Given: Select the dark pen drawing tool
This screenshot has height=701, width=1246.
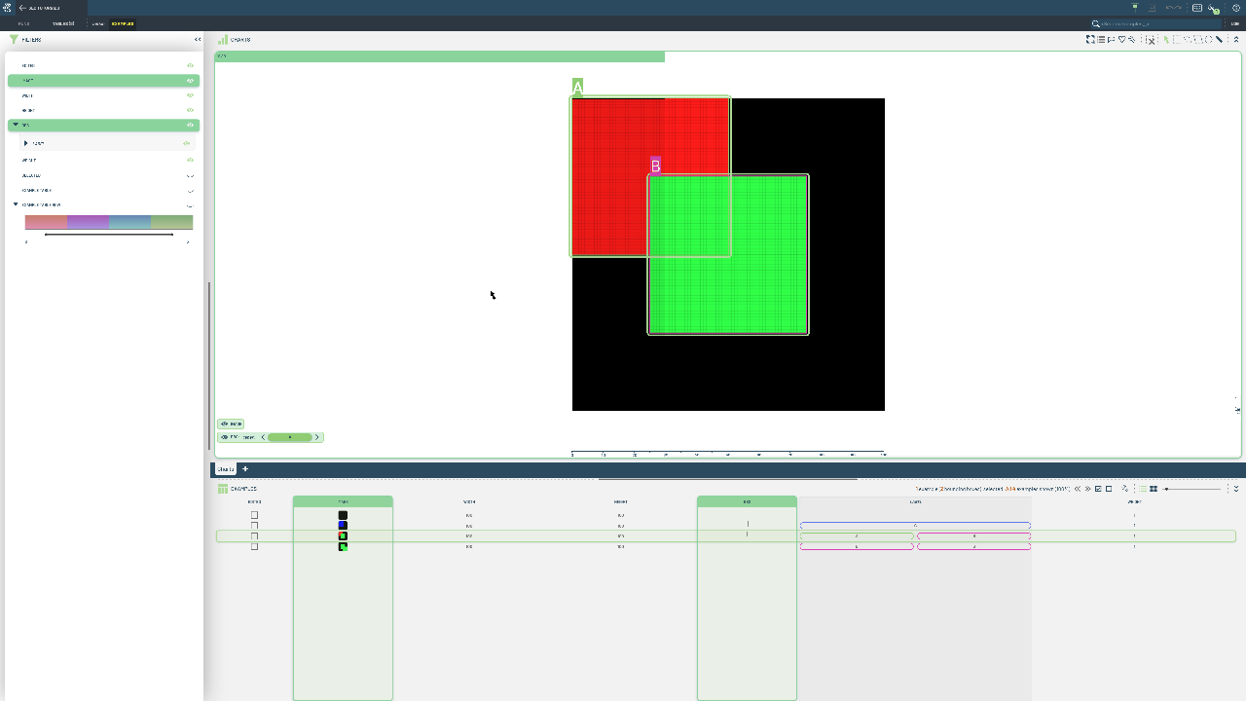Looking at the screenshot, I should pos(1219,40).
